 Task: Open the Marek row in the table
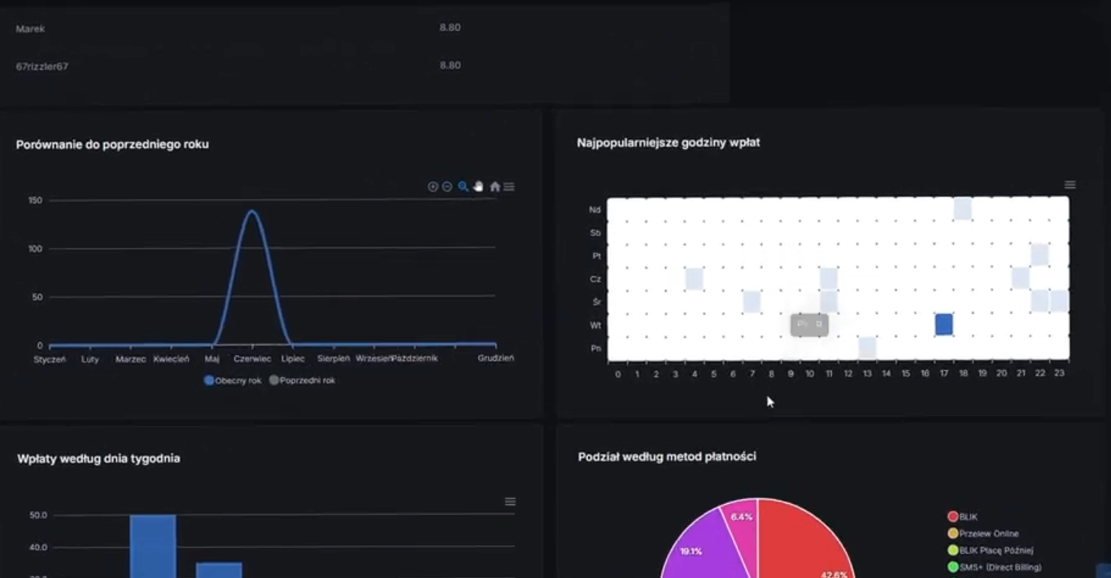364,28
